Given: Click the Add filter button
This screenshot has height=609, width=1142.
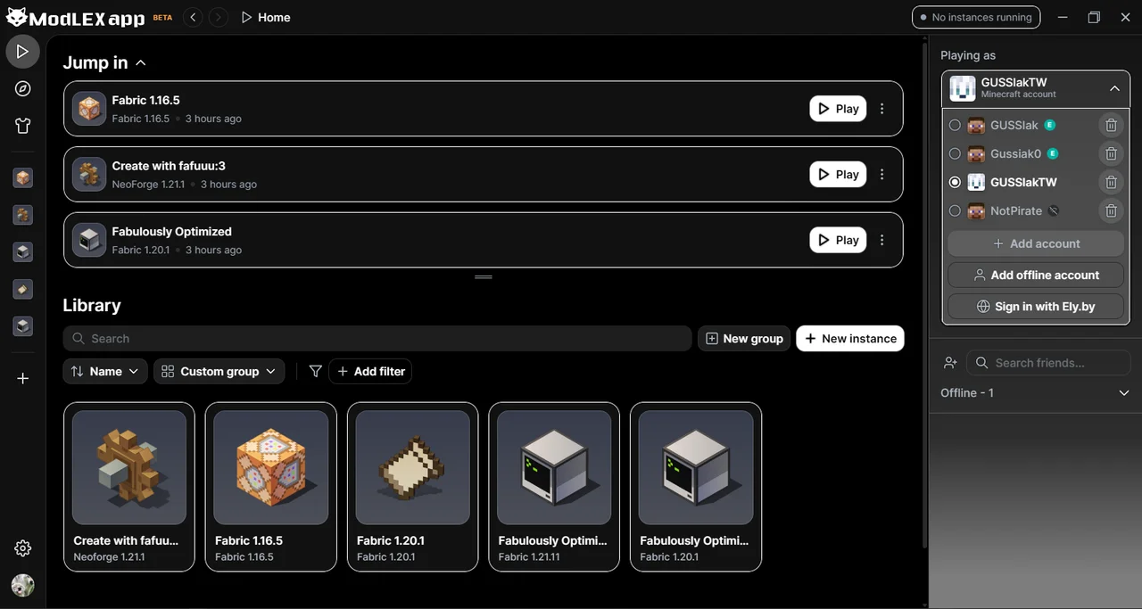Looking at the screenshot, I should pos(370,371).
